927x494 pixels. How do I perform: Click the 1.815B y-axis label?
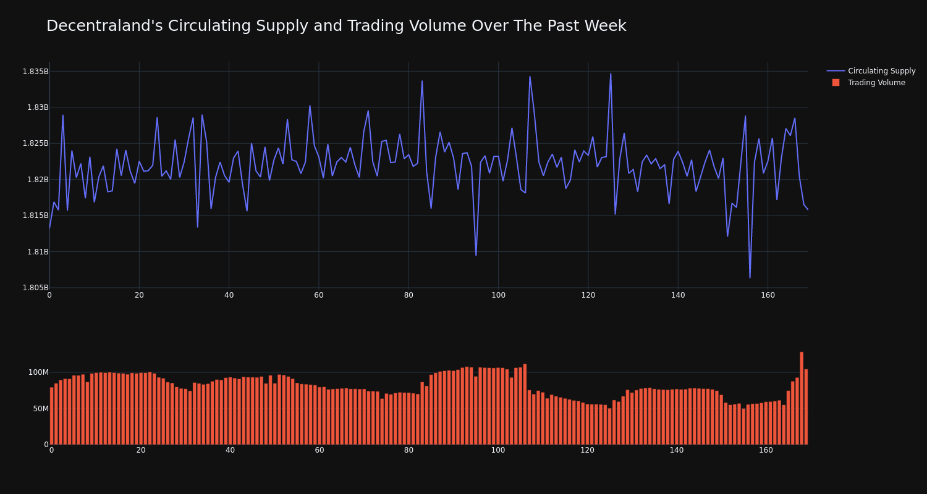tap(35, 216)
